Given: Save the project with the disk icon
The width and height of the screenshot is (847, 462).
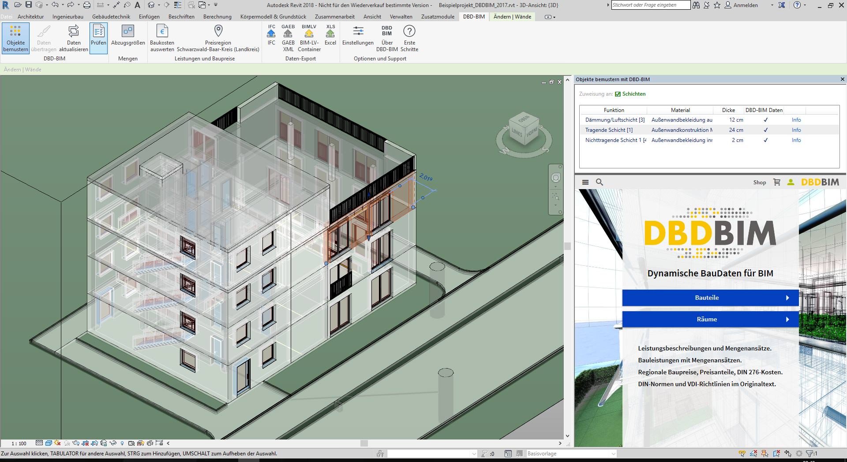Looking at the screenshot, I should click(29, 5).
